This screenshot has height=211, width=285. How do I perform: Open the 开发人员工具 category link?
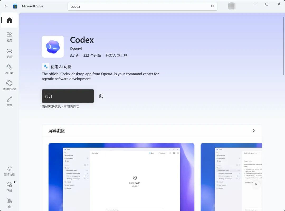pyautogui.click(x=116, y=55)
